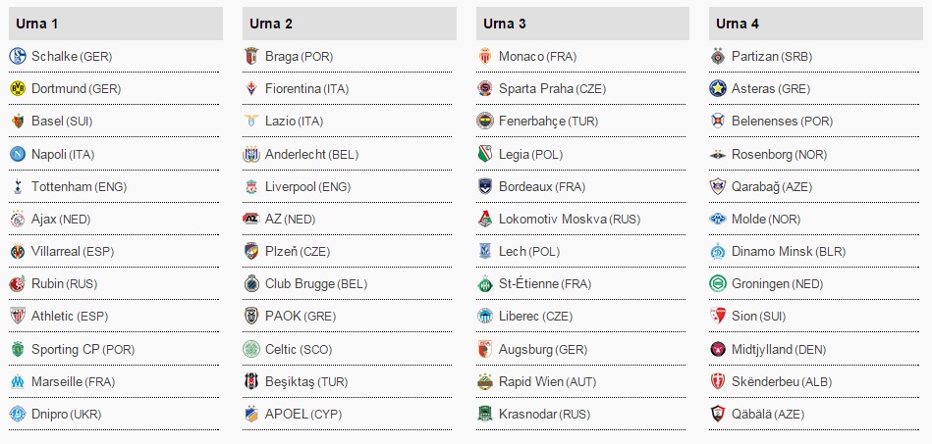The height and width of the screenshot is (444, 932).
Task: Click the Monaco club crest
Action: [x=484, y=57]
